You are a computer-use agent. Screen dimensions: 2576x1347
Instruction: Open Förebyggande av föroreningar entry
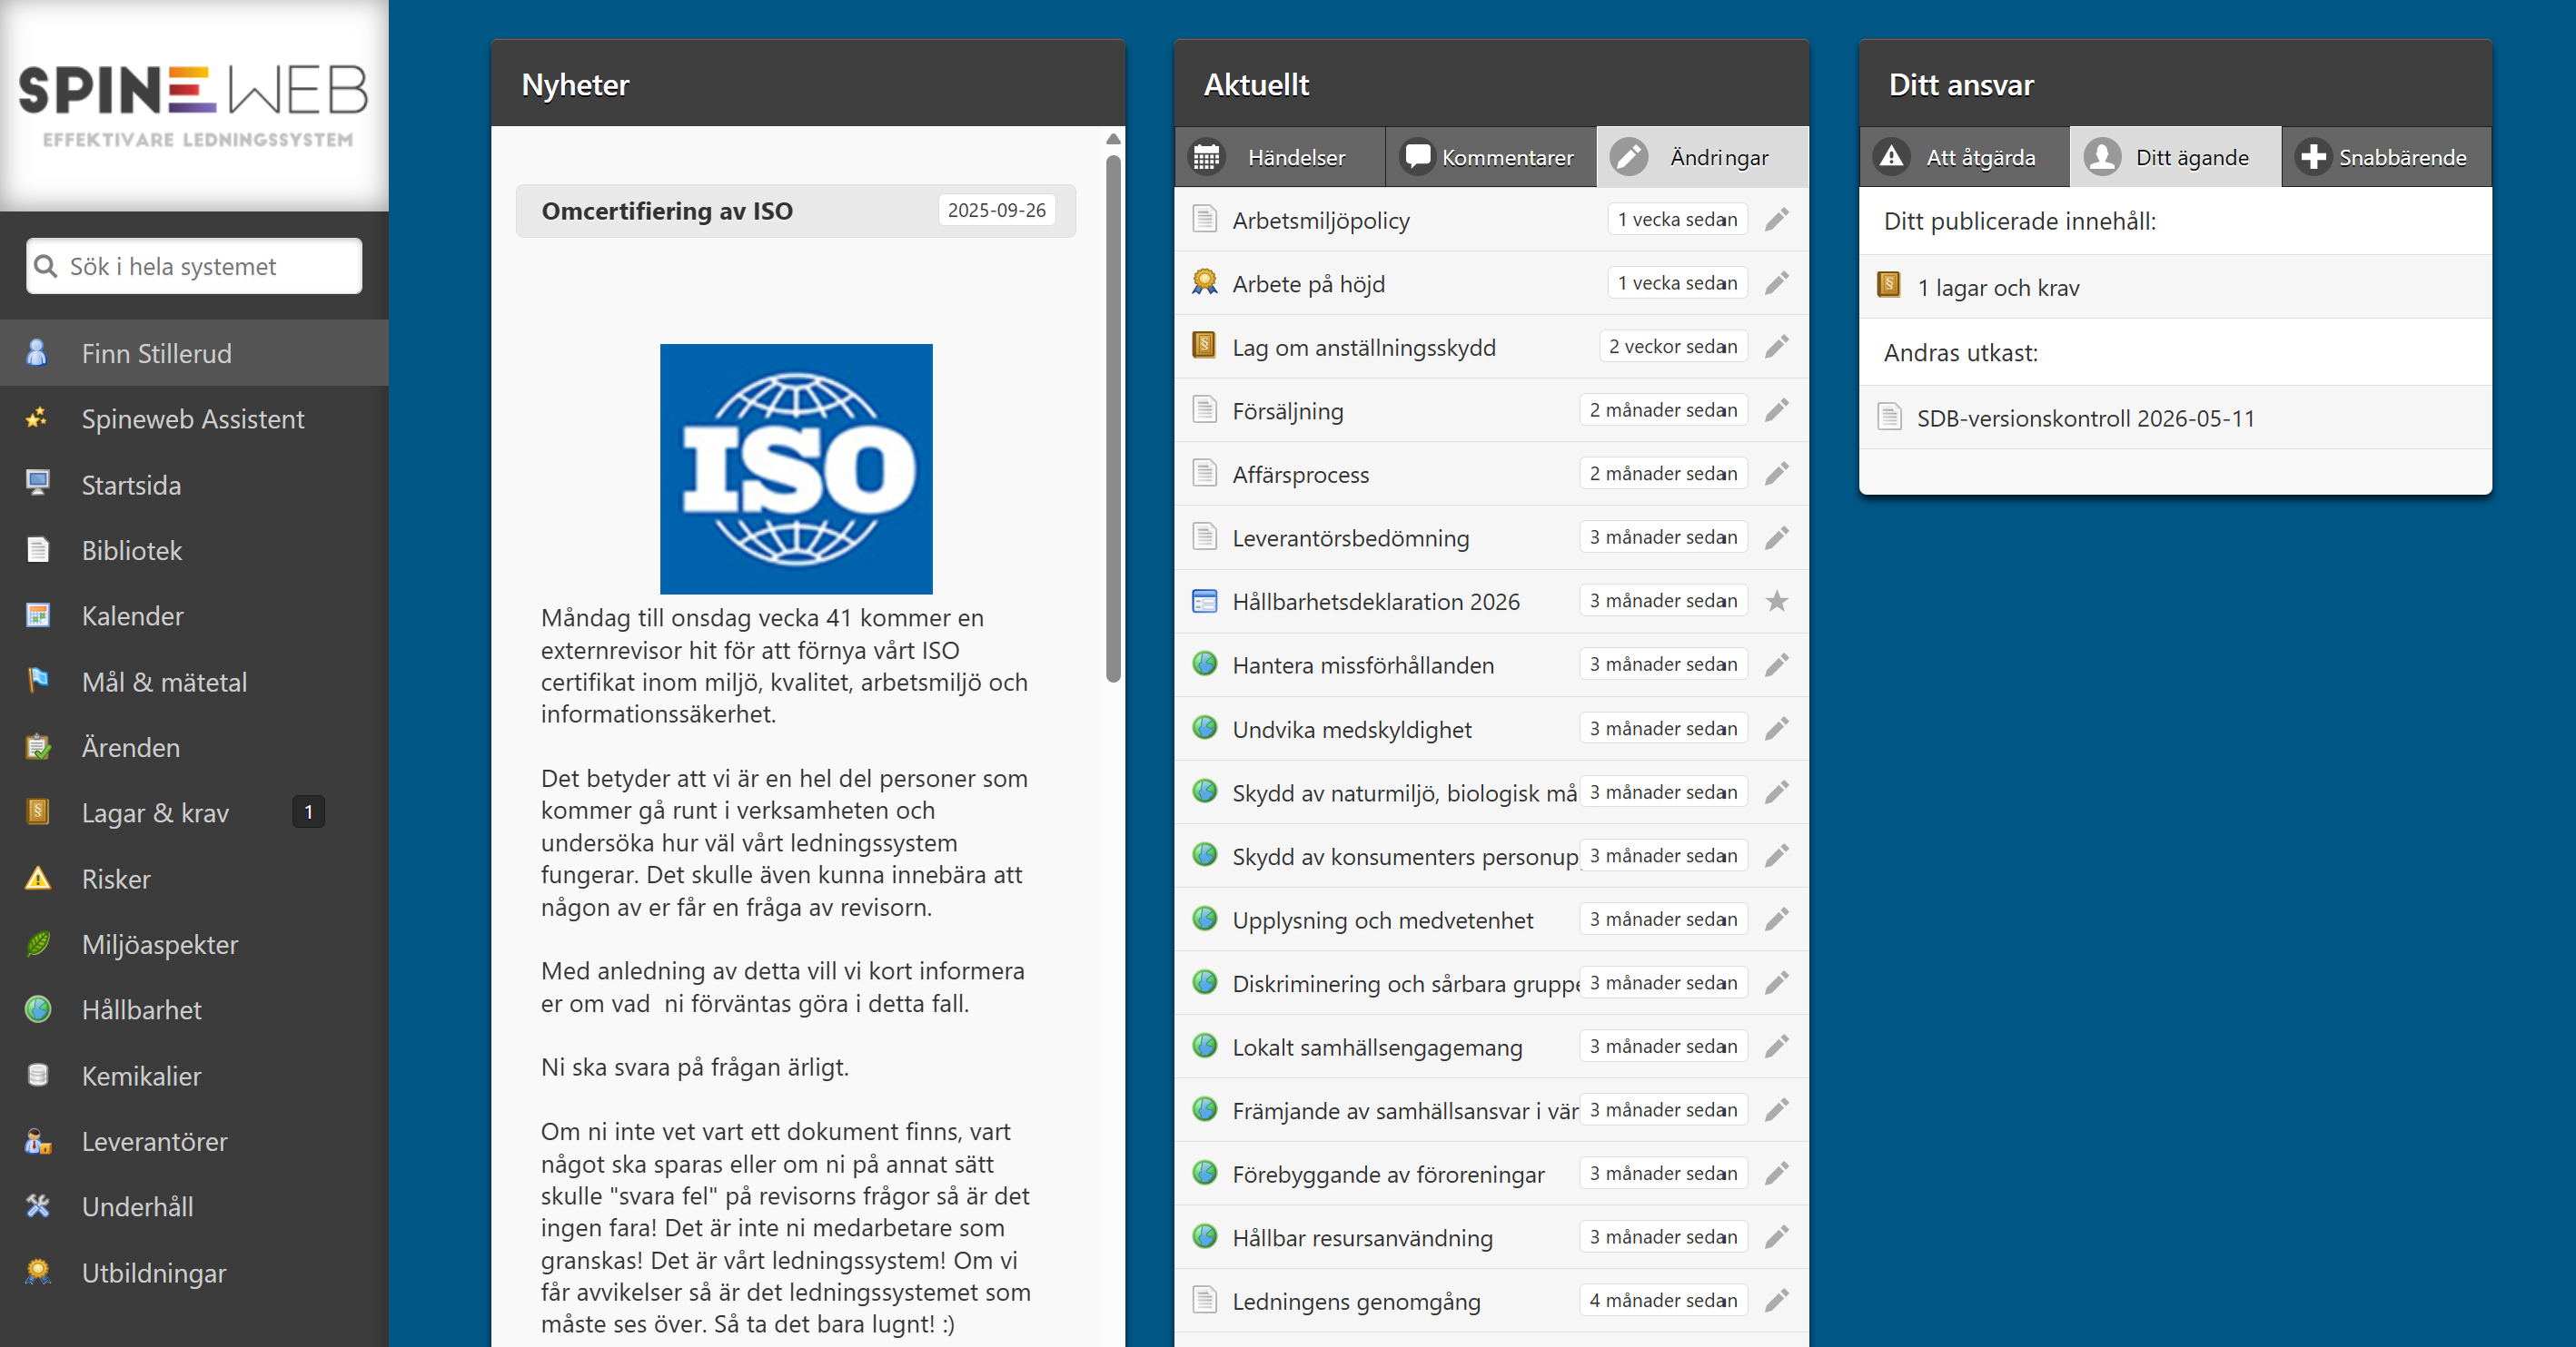pyautogui.click(x=1388, y=1175)
